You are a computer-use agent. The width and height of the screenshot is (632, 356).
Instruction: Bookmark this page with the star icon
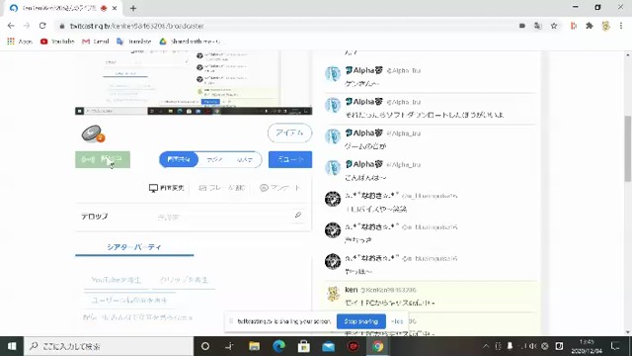(x=554, y=26)
